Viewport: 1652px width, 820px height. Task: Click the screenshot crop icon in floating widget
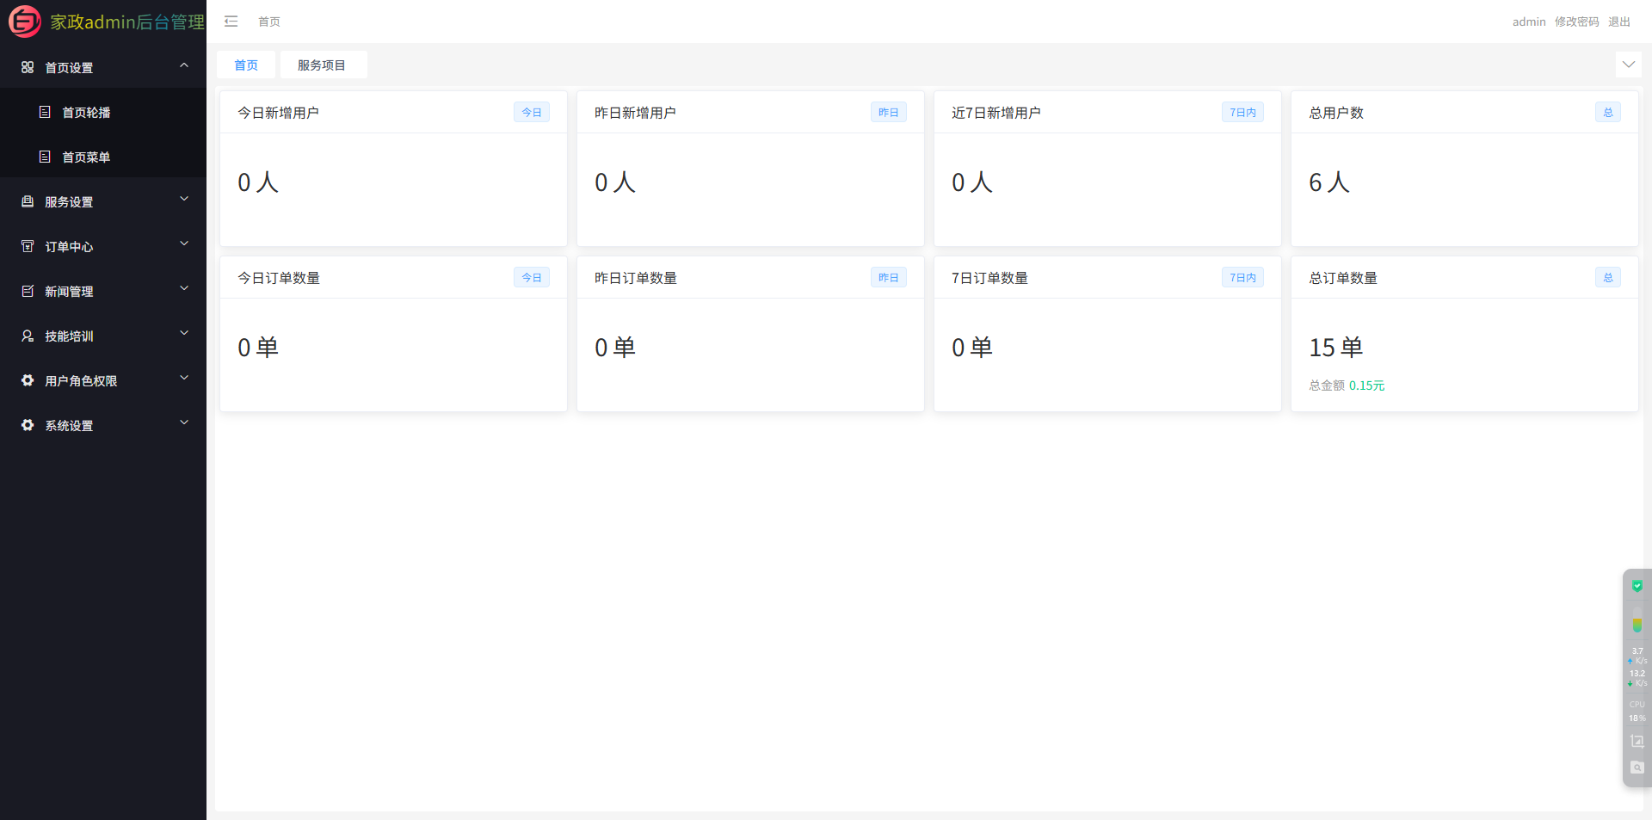click(x=1637, y=741)
